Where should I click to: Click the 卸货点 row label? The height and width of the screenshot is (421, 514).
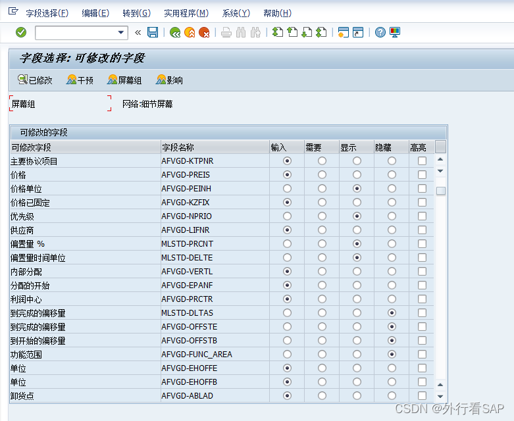point(22,396)
